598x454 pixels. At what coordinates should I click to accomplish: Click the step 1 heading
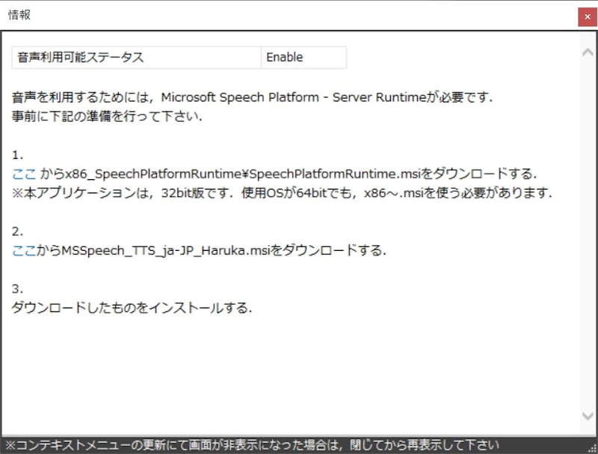[x=15, y=153]
